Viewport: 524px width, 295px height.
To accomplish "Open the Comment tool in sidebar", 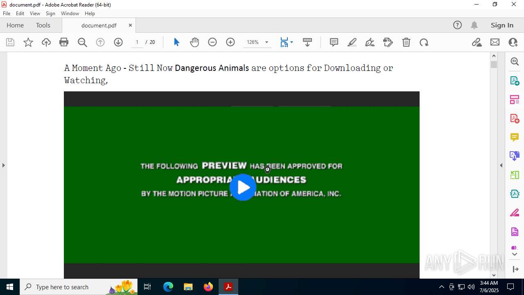I will [515, 137].
